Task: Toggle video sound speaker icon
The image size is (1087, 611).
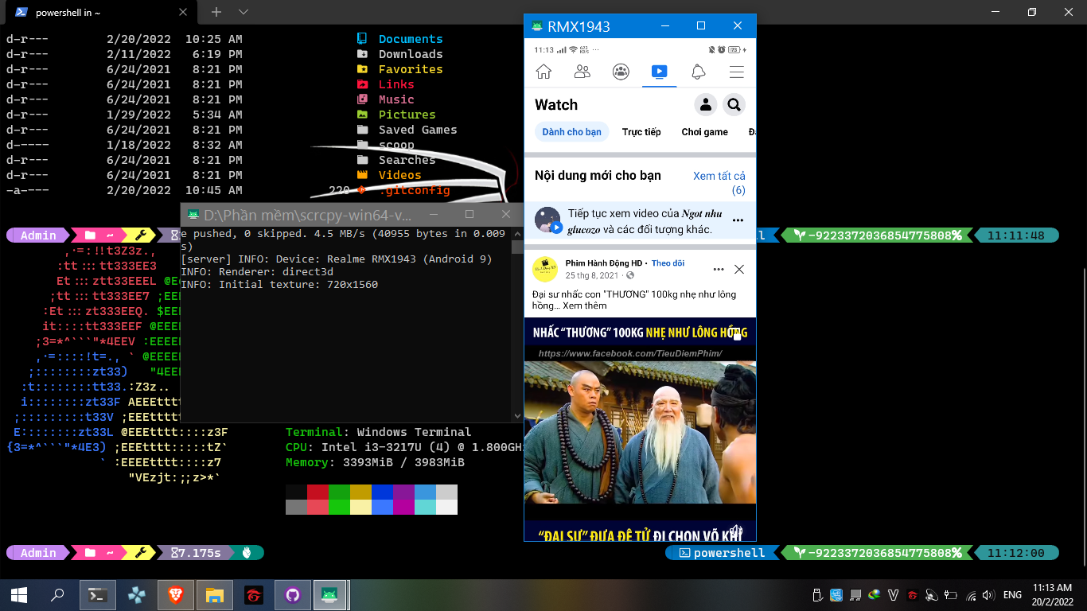Action: 736,531
